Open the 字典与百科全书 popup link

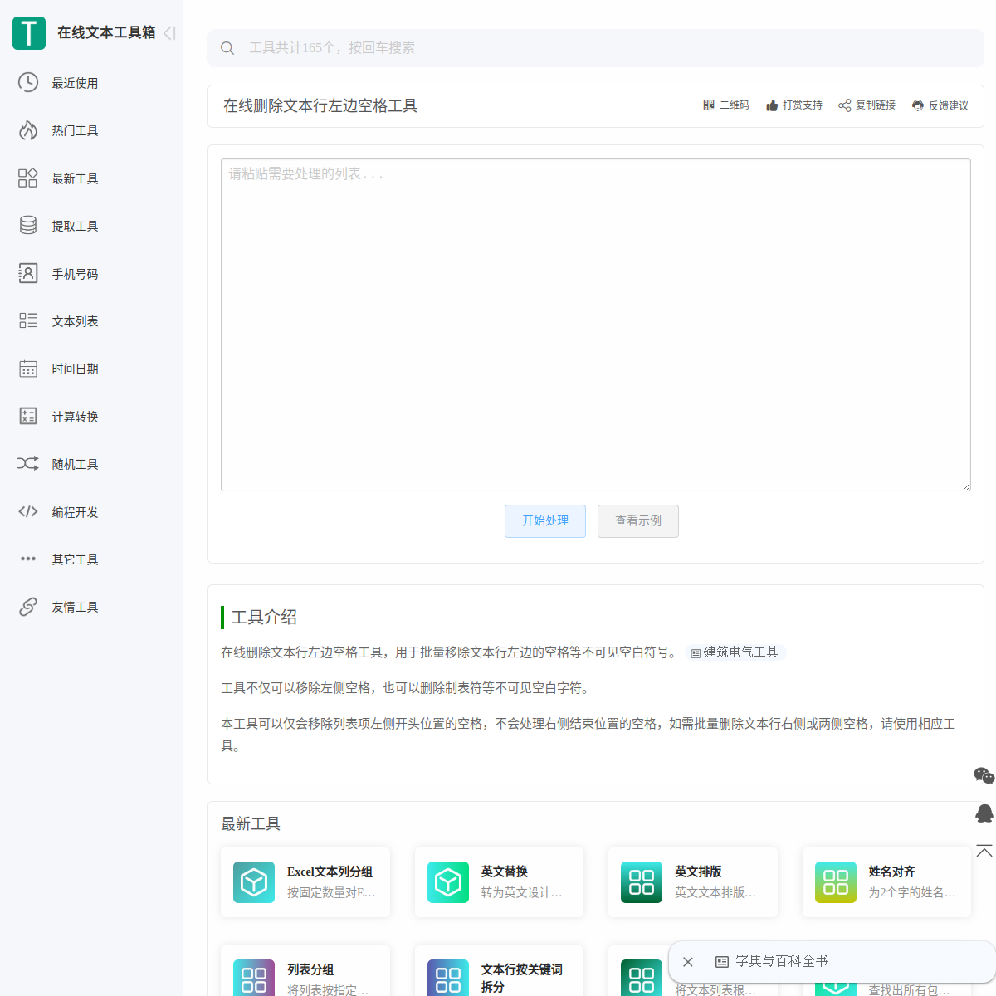(772, 961)
